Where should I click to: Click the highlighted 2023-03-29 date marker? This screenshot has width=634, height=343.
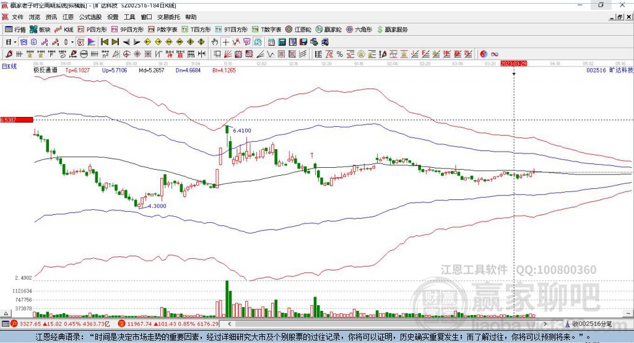coord(513,64)
